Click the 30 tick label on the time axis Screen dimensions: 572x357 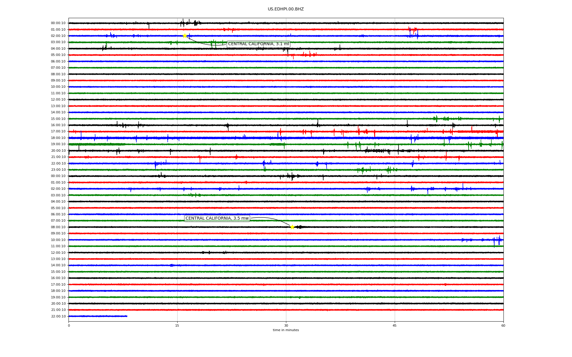coord(286,325)
